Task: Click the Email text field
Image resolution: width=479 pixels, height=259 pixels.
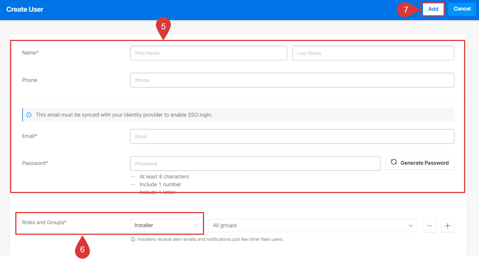Action: tap(292, 136)
